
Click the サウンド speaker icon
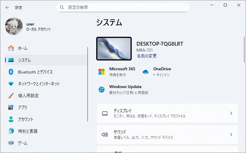click(x=105, y=135)
